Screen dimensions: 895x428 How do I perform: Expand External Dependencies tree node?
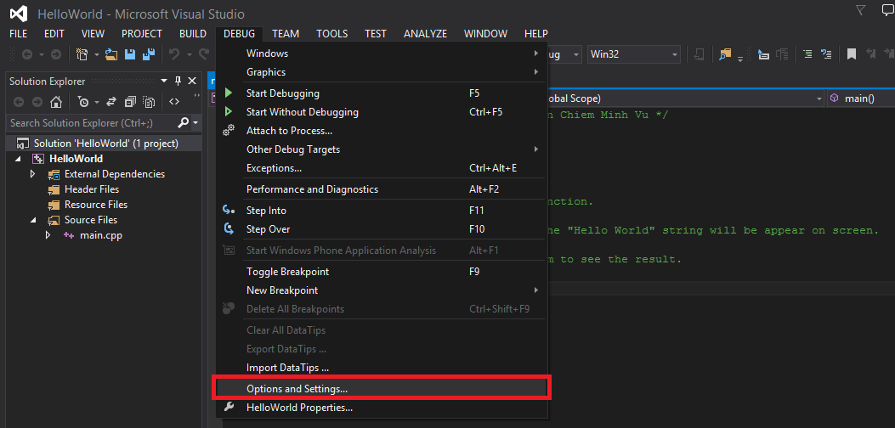(33, 173)
